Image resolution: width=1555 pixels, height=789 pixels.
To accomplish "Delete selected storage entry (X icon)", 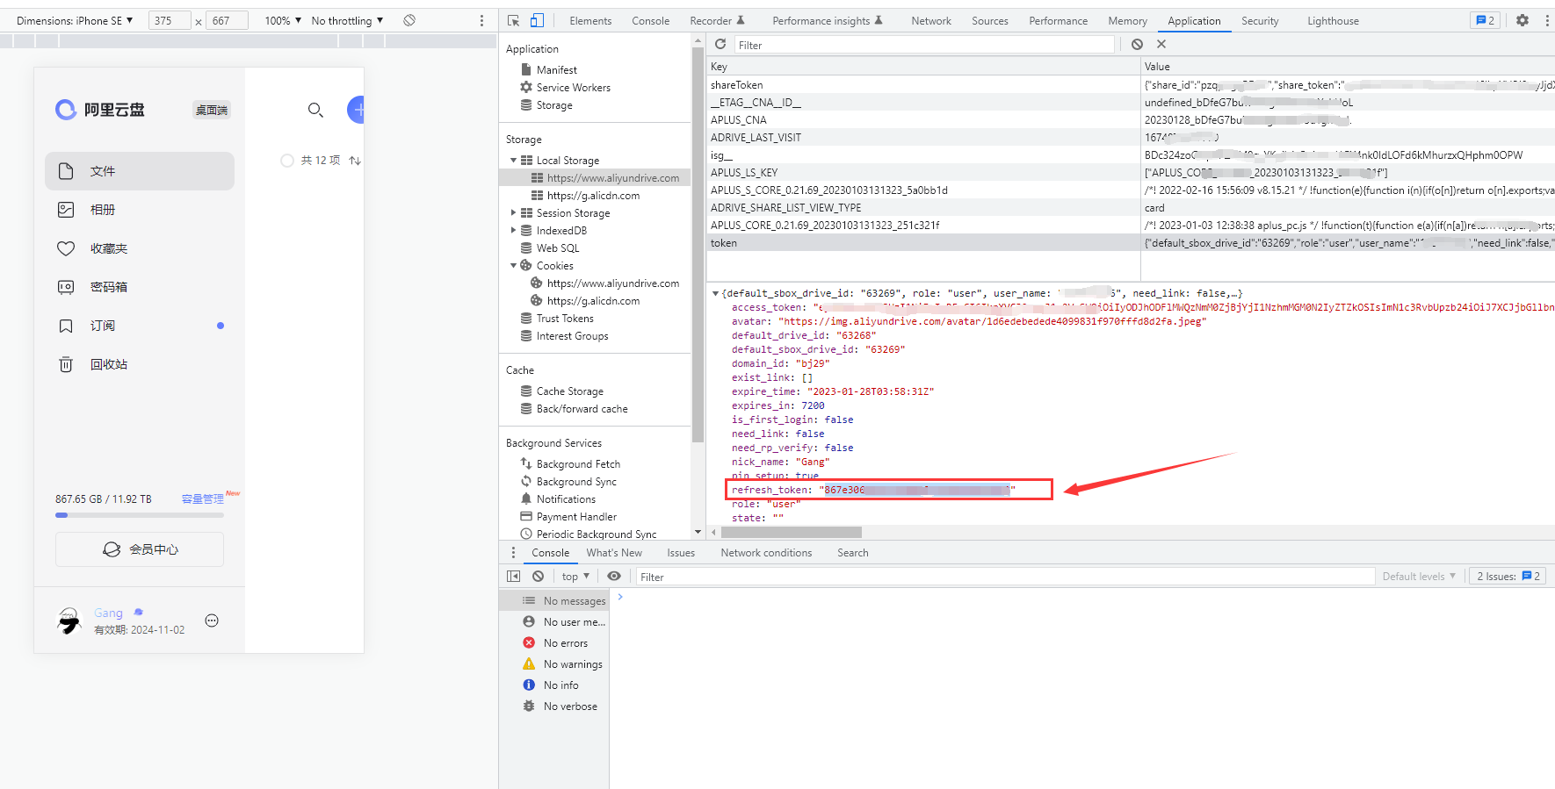I will pos(1161,44).
